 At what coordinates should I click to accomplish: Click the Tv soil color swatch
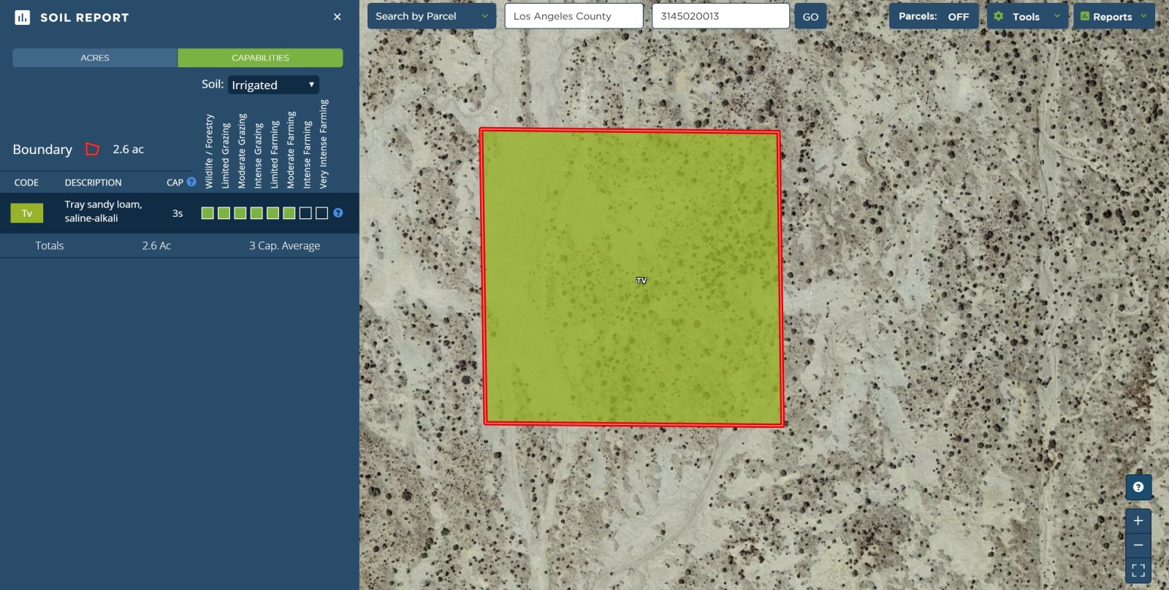(27, 213)
